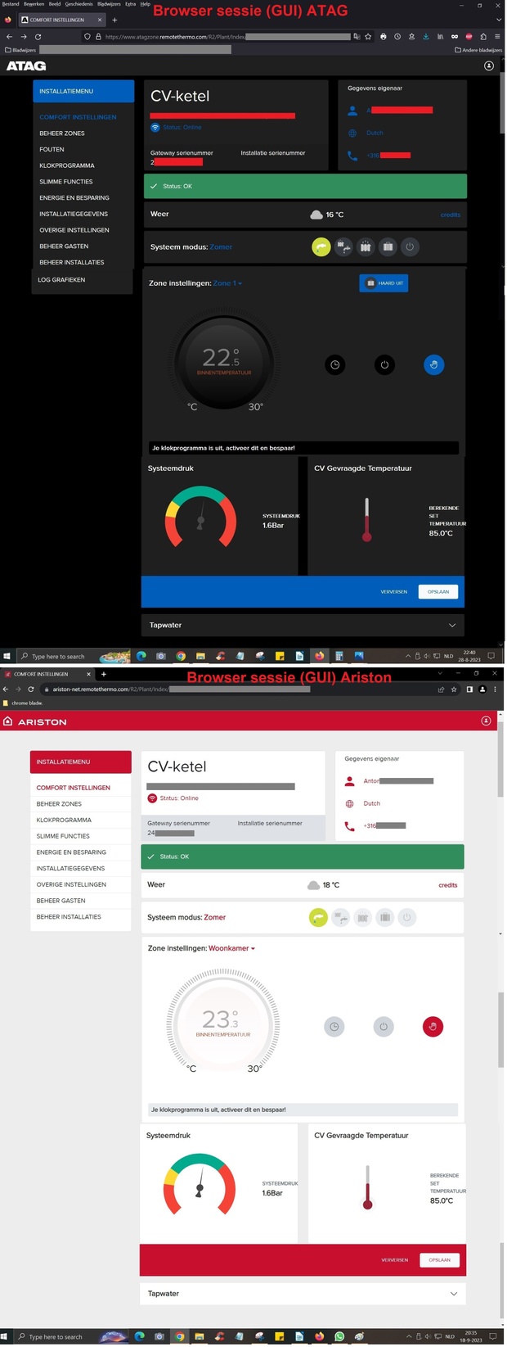Click Ariston user account icon in header
The width and height of the screenshot is (507, 1347).
[486, 721]
